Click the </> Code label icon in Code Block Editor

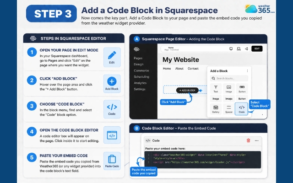pos(148,140)
